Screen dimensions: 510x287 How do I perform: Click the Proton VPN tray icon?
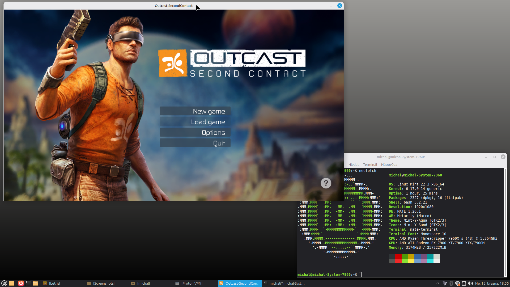[445, 283]
